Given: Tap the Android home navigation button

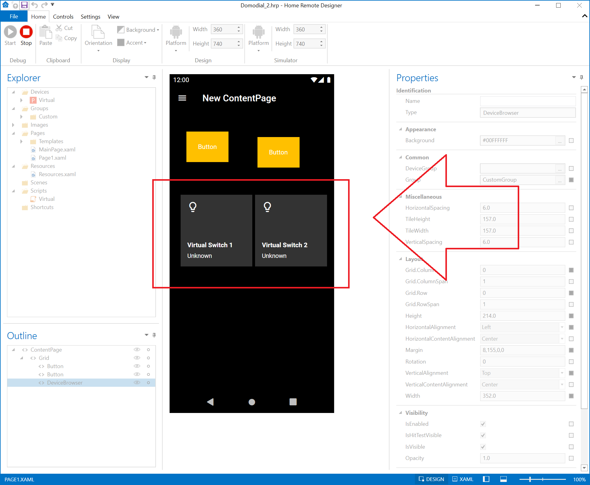Looking at the screenshot, I should pos(252,402).
